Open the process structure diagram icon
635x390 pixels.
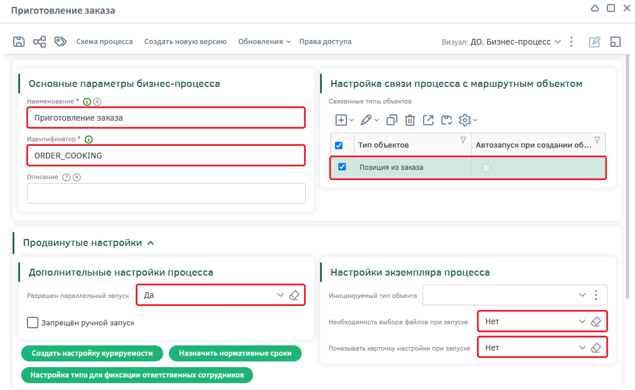point(40,42)
